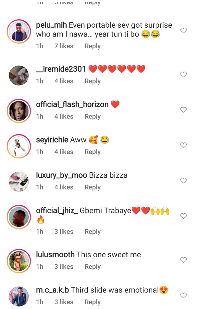View the 7 likes on pelu_mih's comment
The height and width of the screenshot is (309, 199).
point(64,46)
